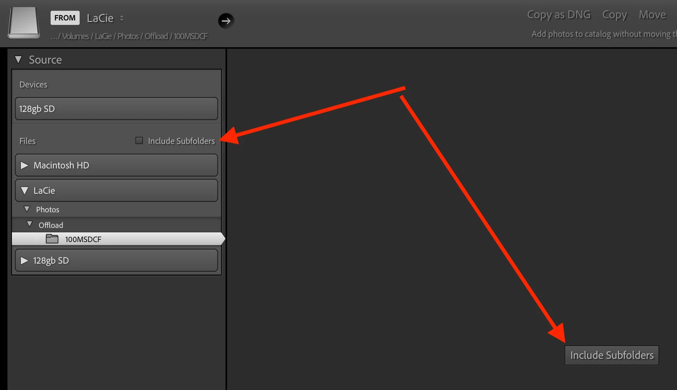Click the large Include Subfolders button

click(612, 355)
